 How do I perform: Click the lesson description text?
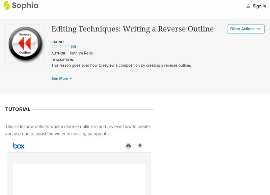[x=121, y=65]
